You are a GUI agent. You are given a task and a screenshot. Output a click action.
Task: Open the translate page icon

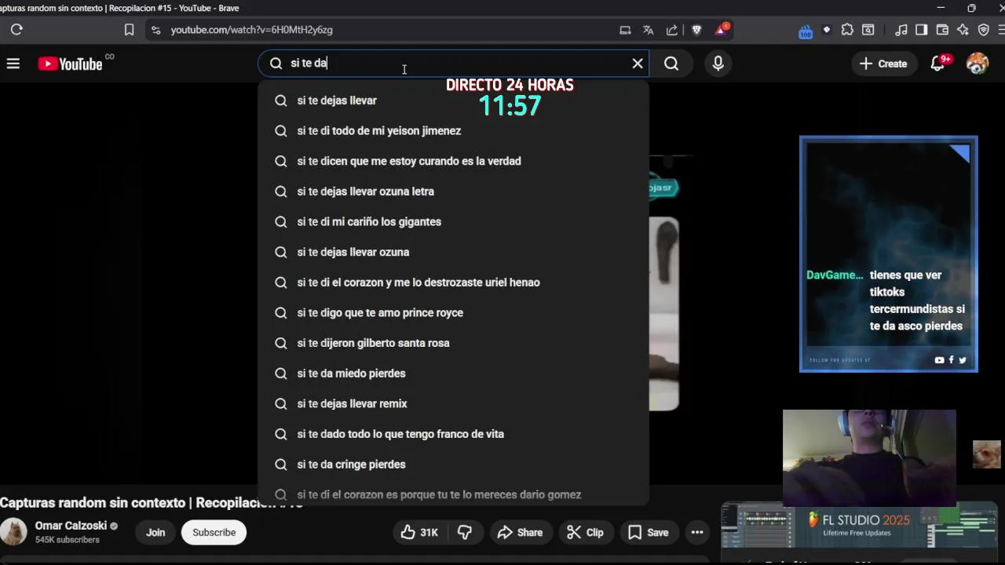pyautogui.click(x=649, y=30)
